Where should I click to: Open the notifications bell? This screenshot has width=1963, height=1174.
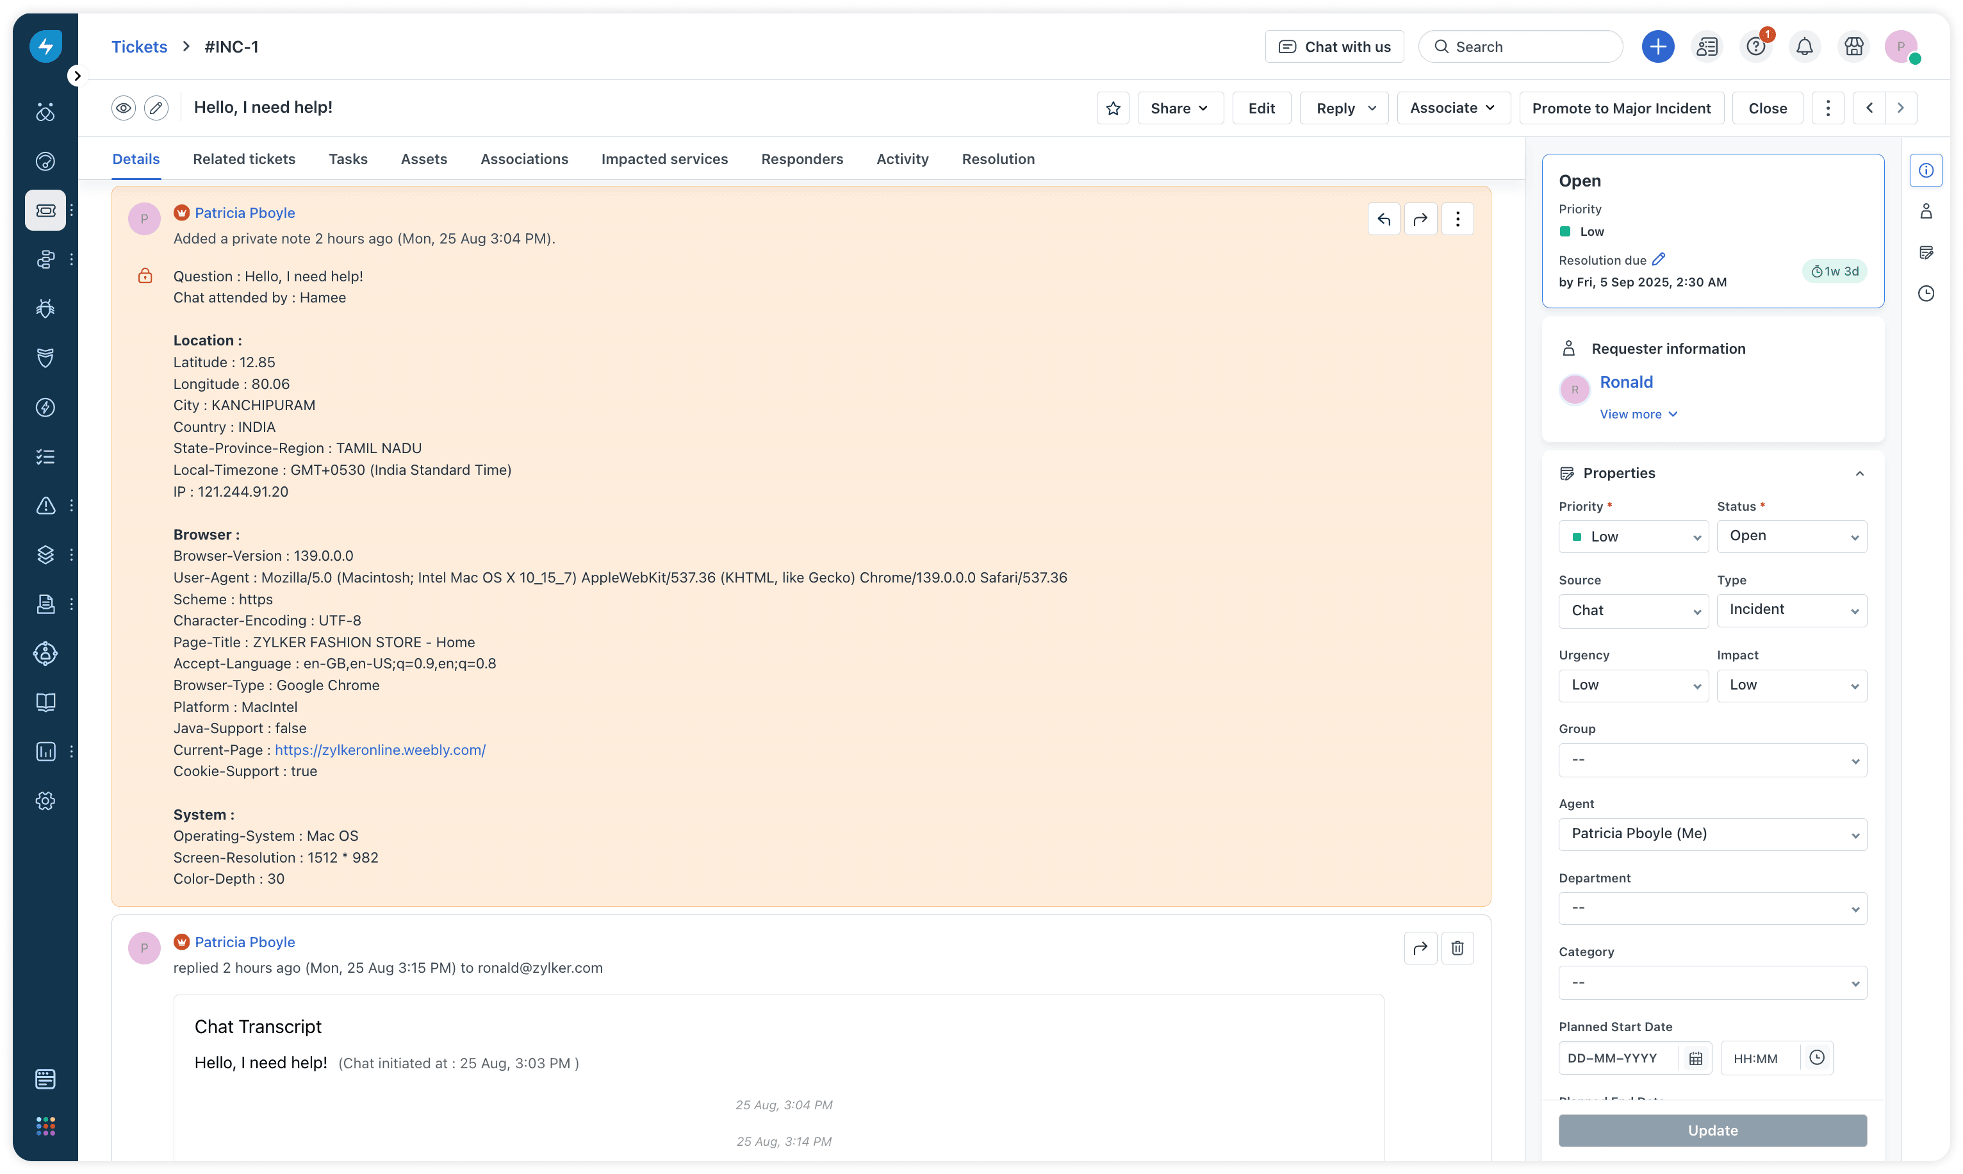pos(1804,47)
